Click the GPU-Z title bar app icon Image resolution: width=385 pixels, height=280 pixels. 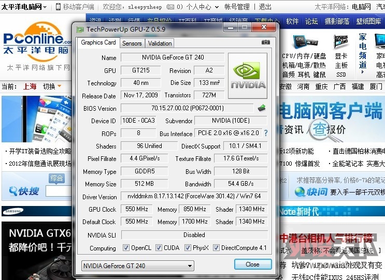click(80, 30)
